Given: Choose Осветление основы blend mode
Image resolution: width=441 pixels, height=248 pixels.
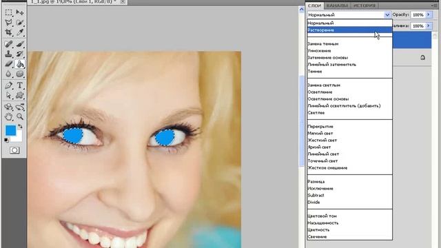Looking at the screenshot, I should click(349, 99).
